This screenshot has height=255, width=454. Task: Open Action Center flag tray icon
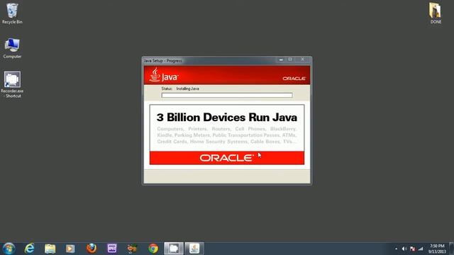point(412,249)
